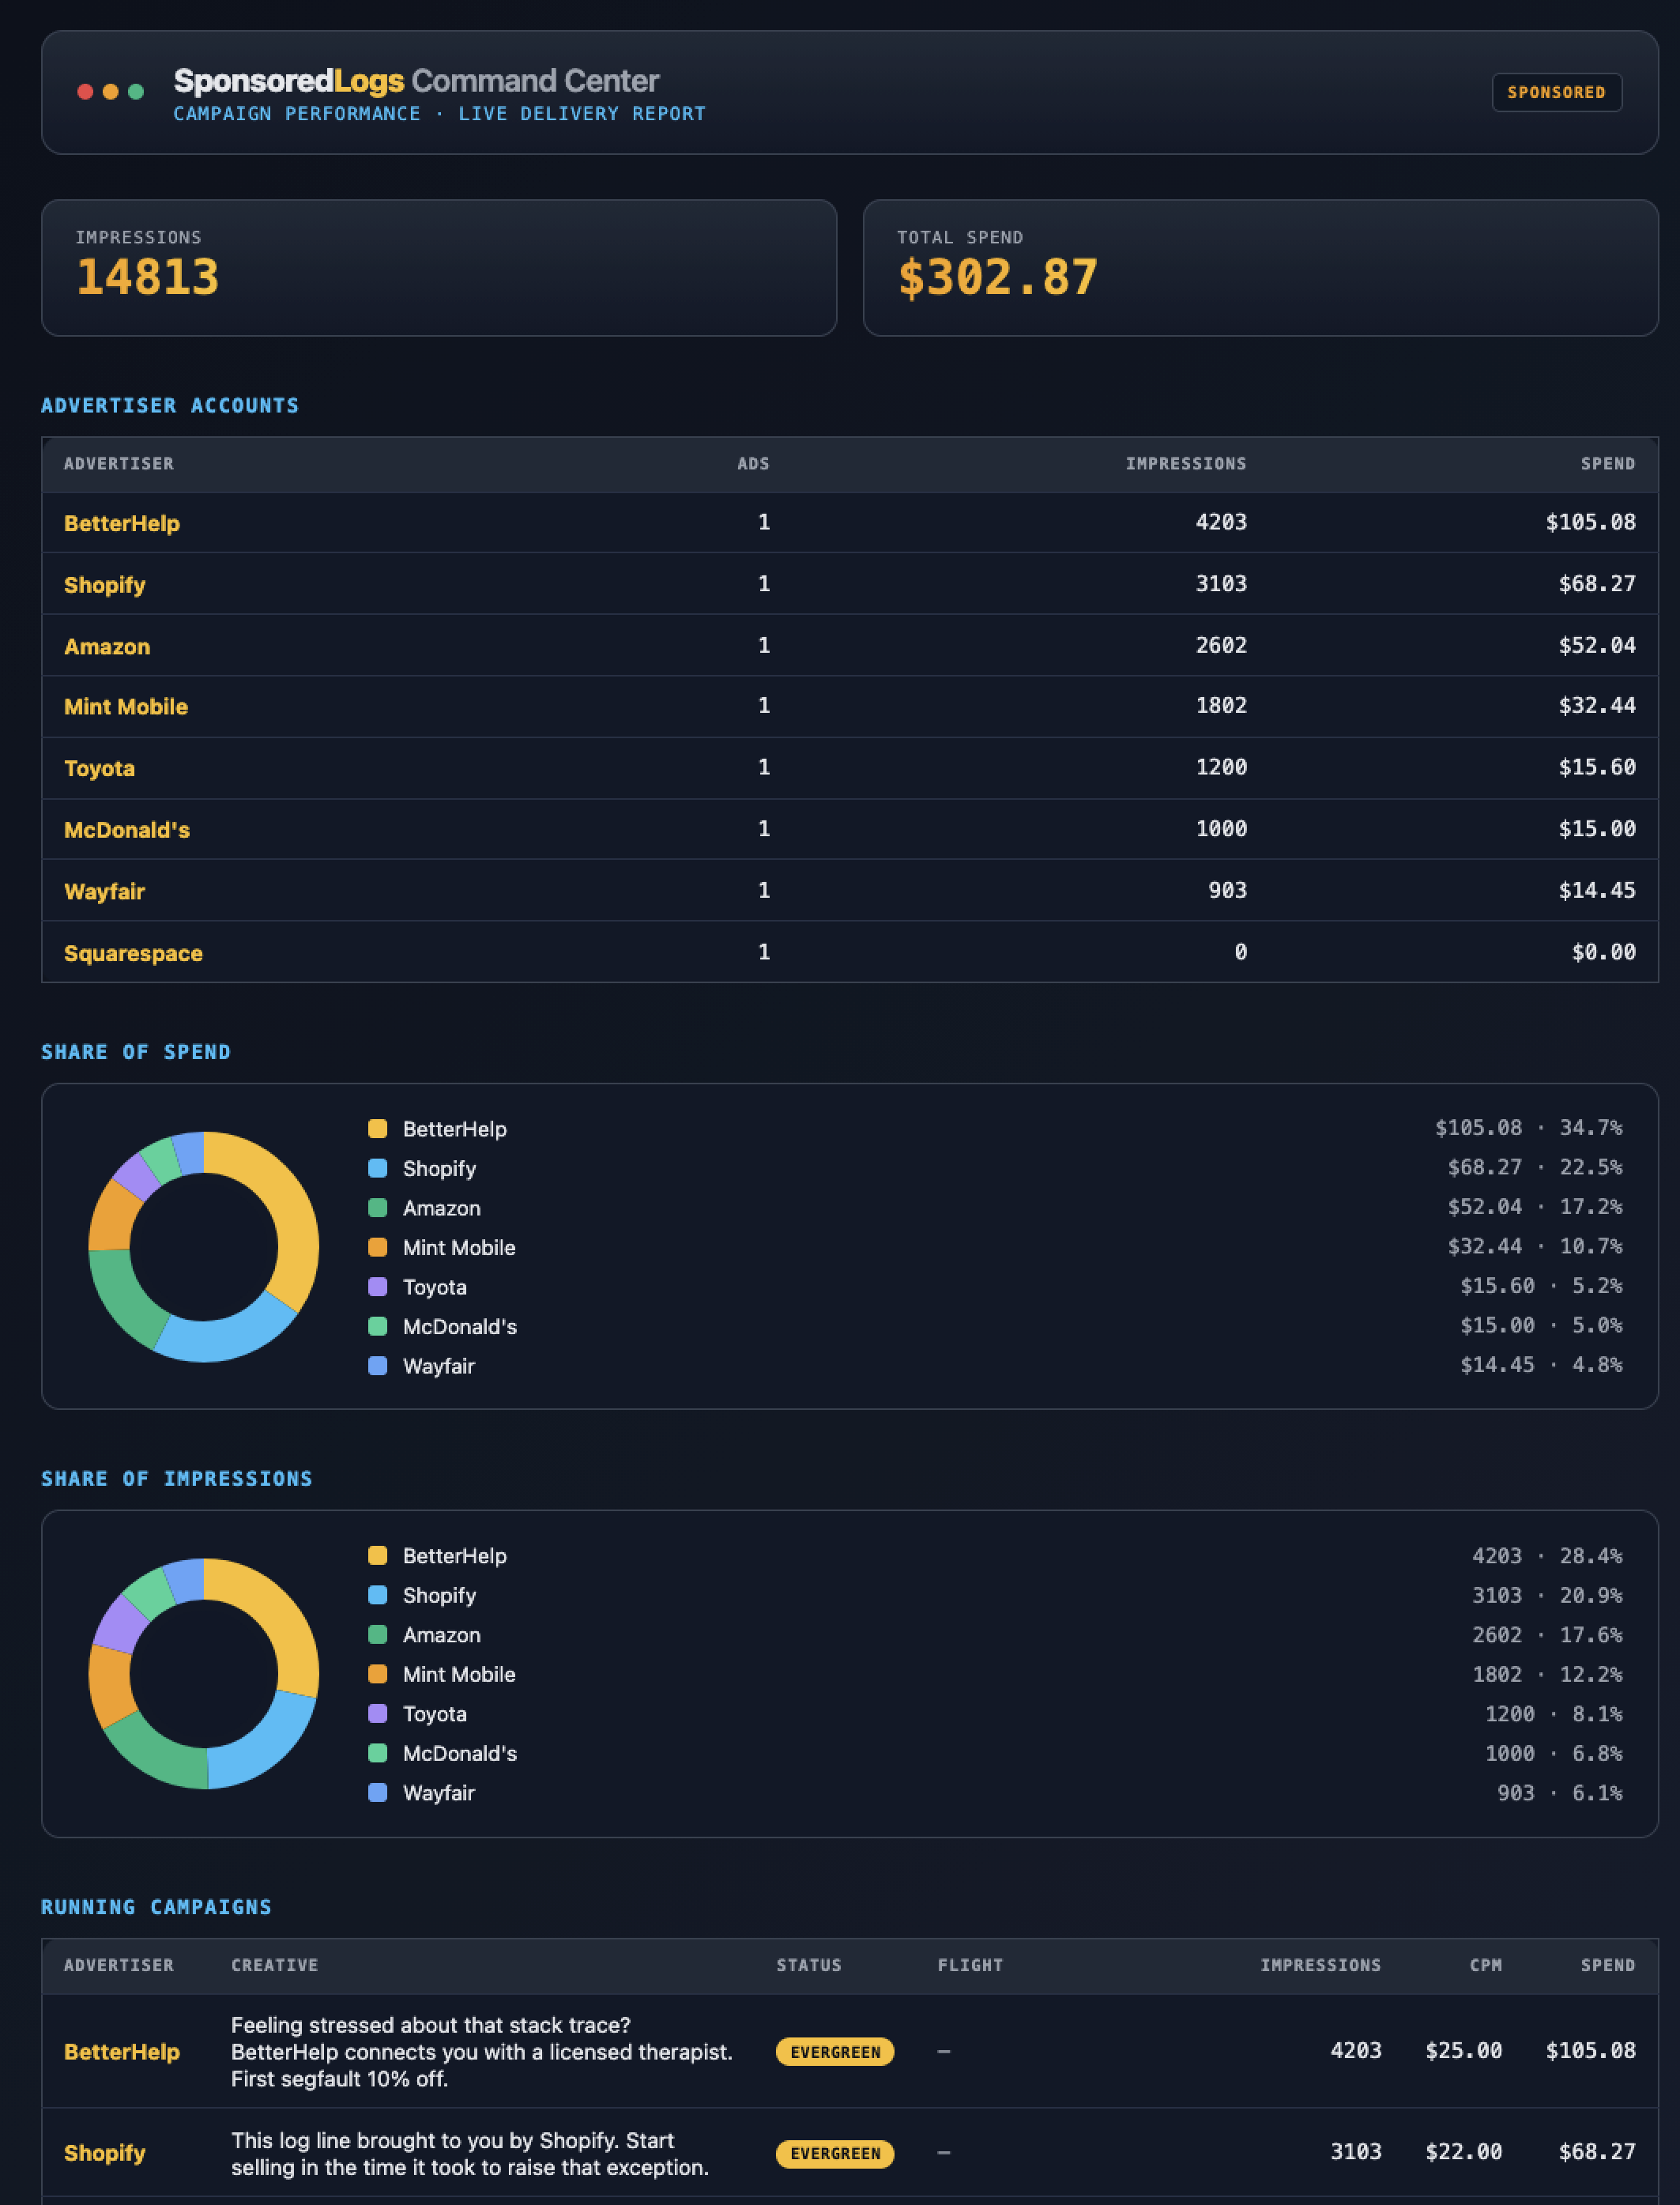Click Mint Mobile orange swatch in Share of Spend
This screenshot has width=1680, height=2205.
coord(377,1247)
